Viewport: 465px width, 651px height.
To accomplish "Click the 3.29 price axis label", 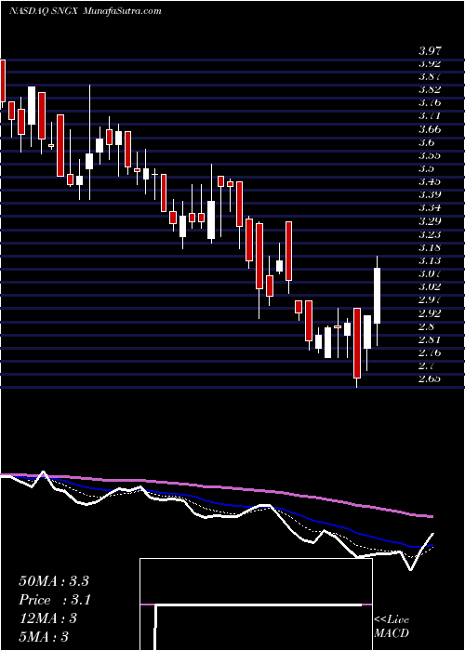I will (430, 221).
